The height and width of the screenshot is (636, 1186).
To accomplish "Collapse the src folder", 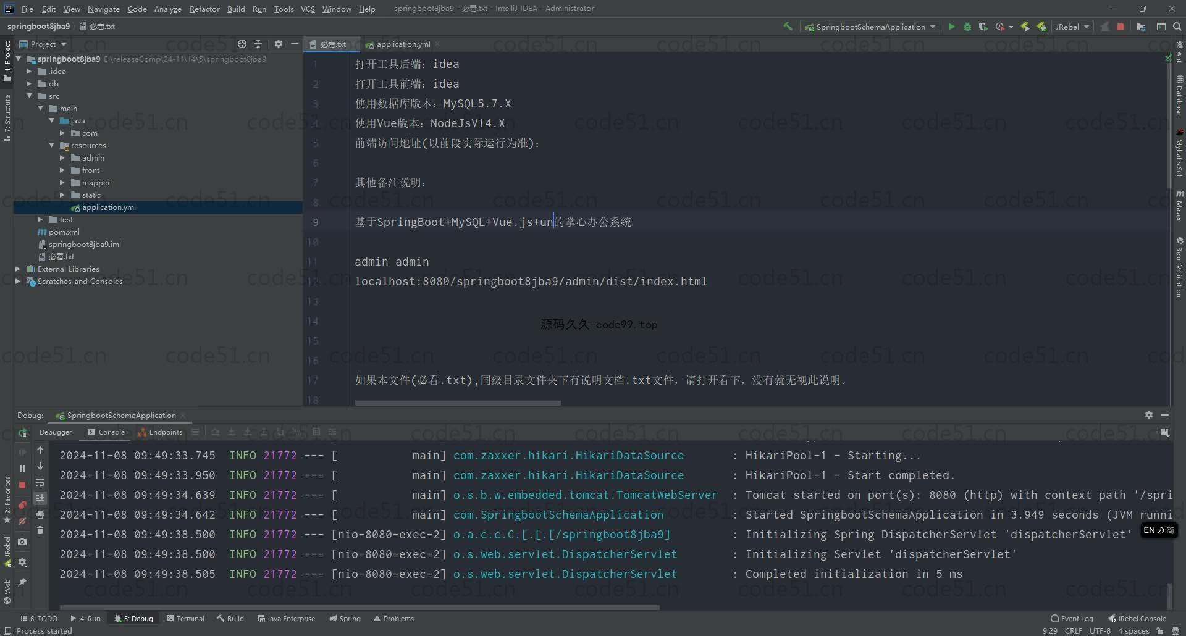I will [x=28, y=96].
